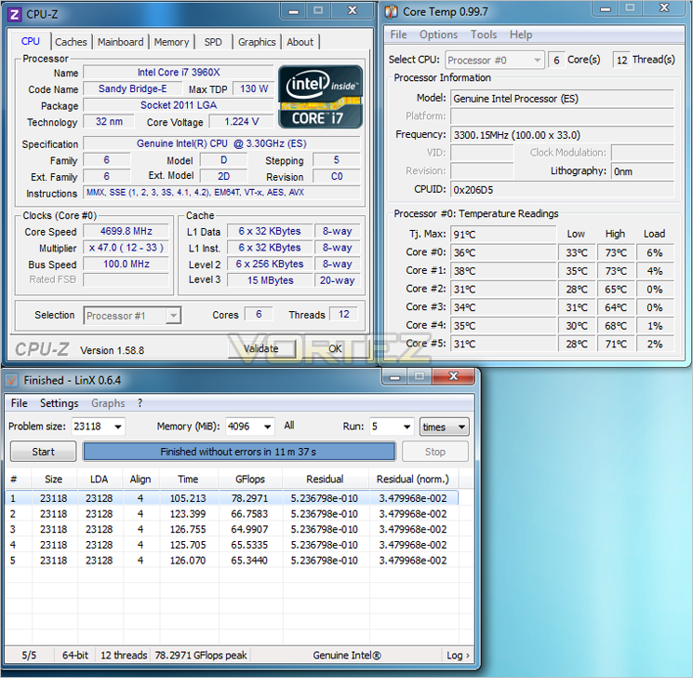Maximize the CPU-Z window
Screen dimensions: 693x678
tap(318, 10)
